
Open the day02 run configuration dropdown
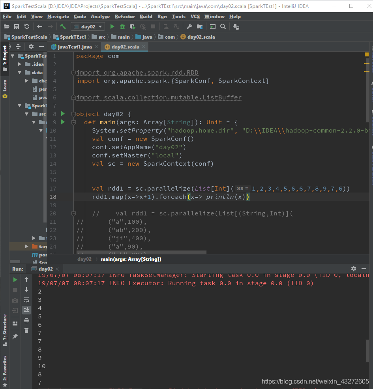point(88,26)
